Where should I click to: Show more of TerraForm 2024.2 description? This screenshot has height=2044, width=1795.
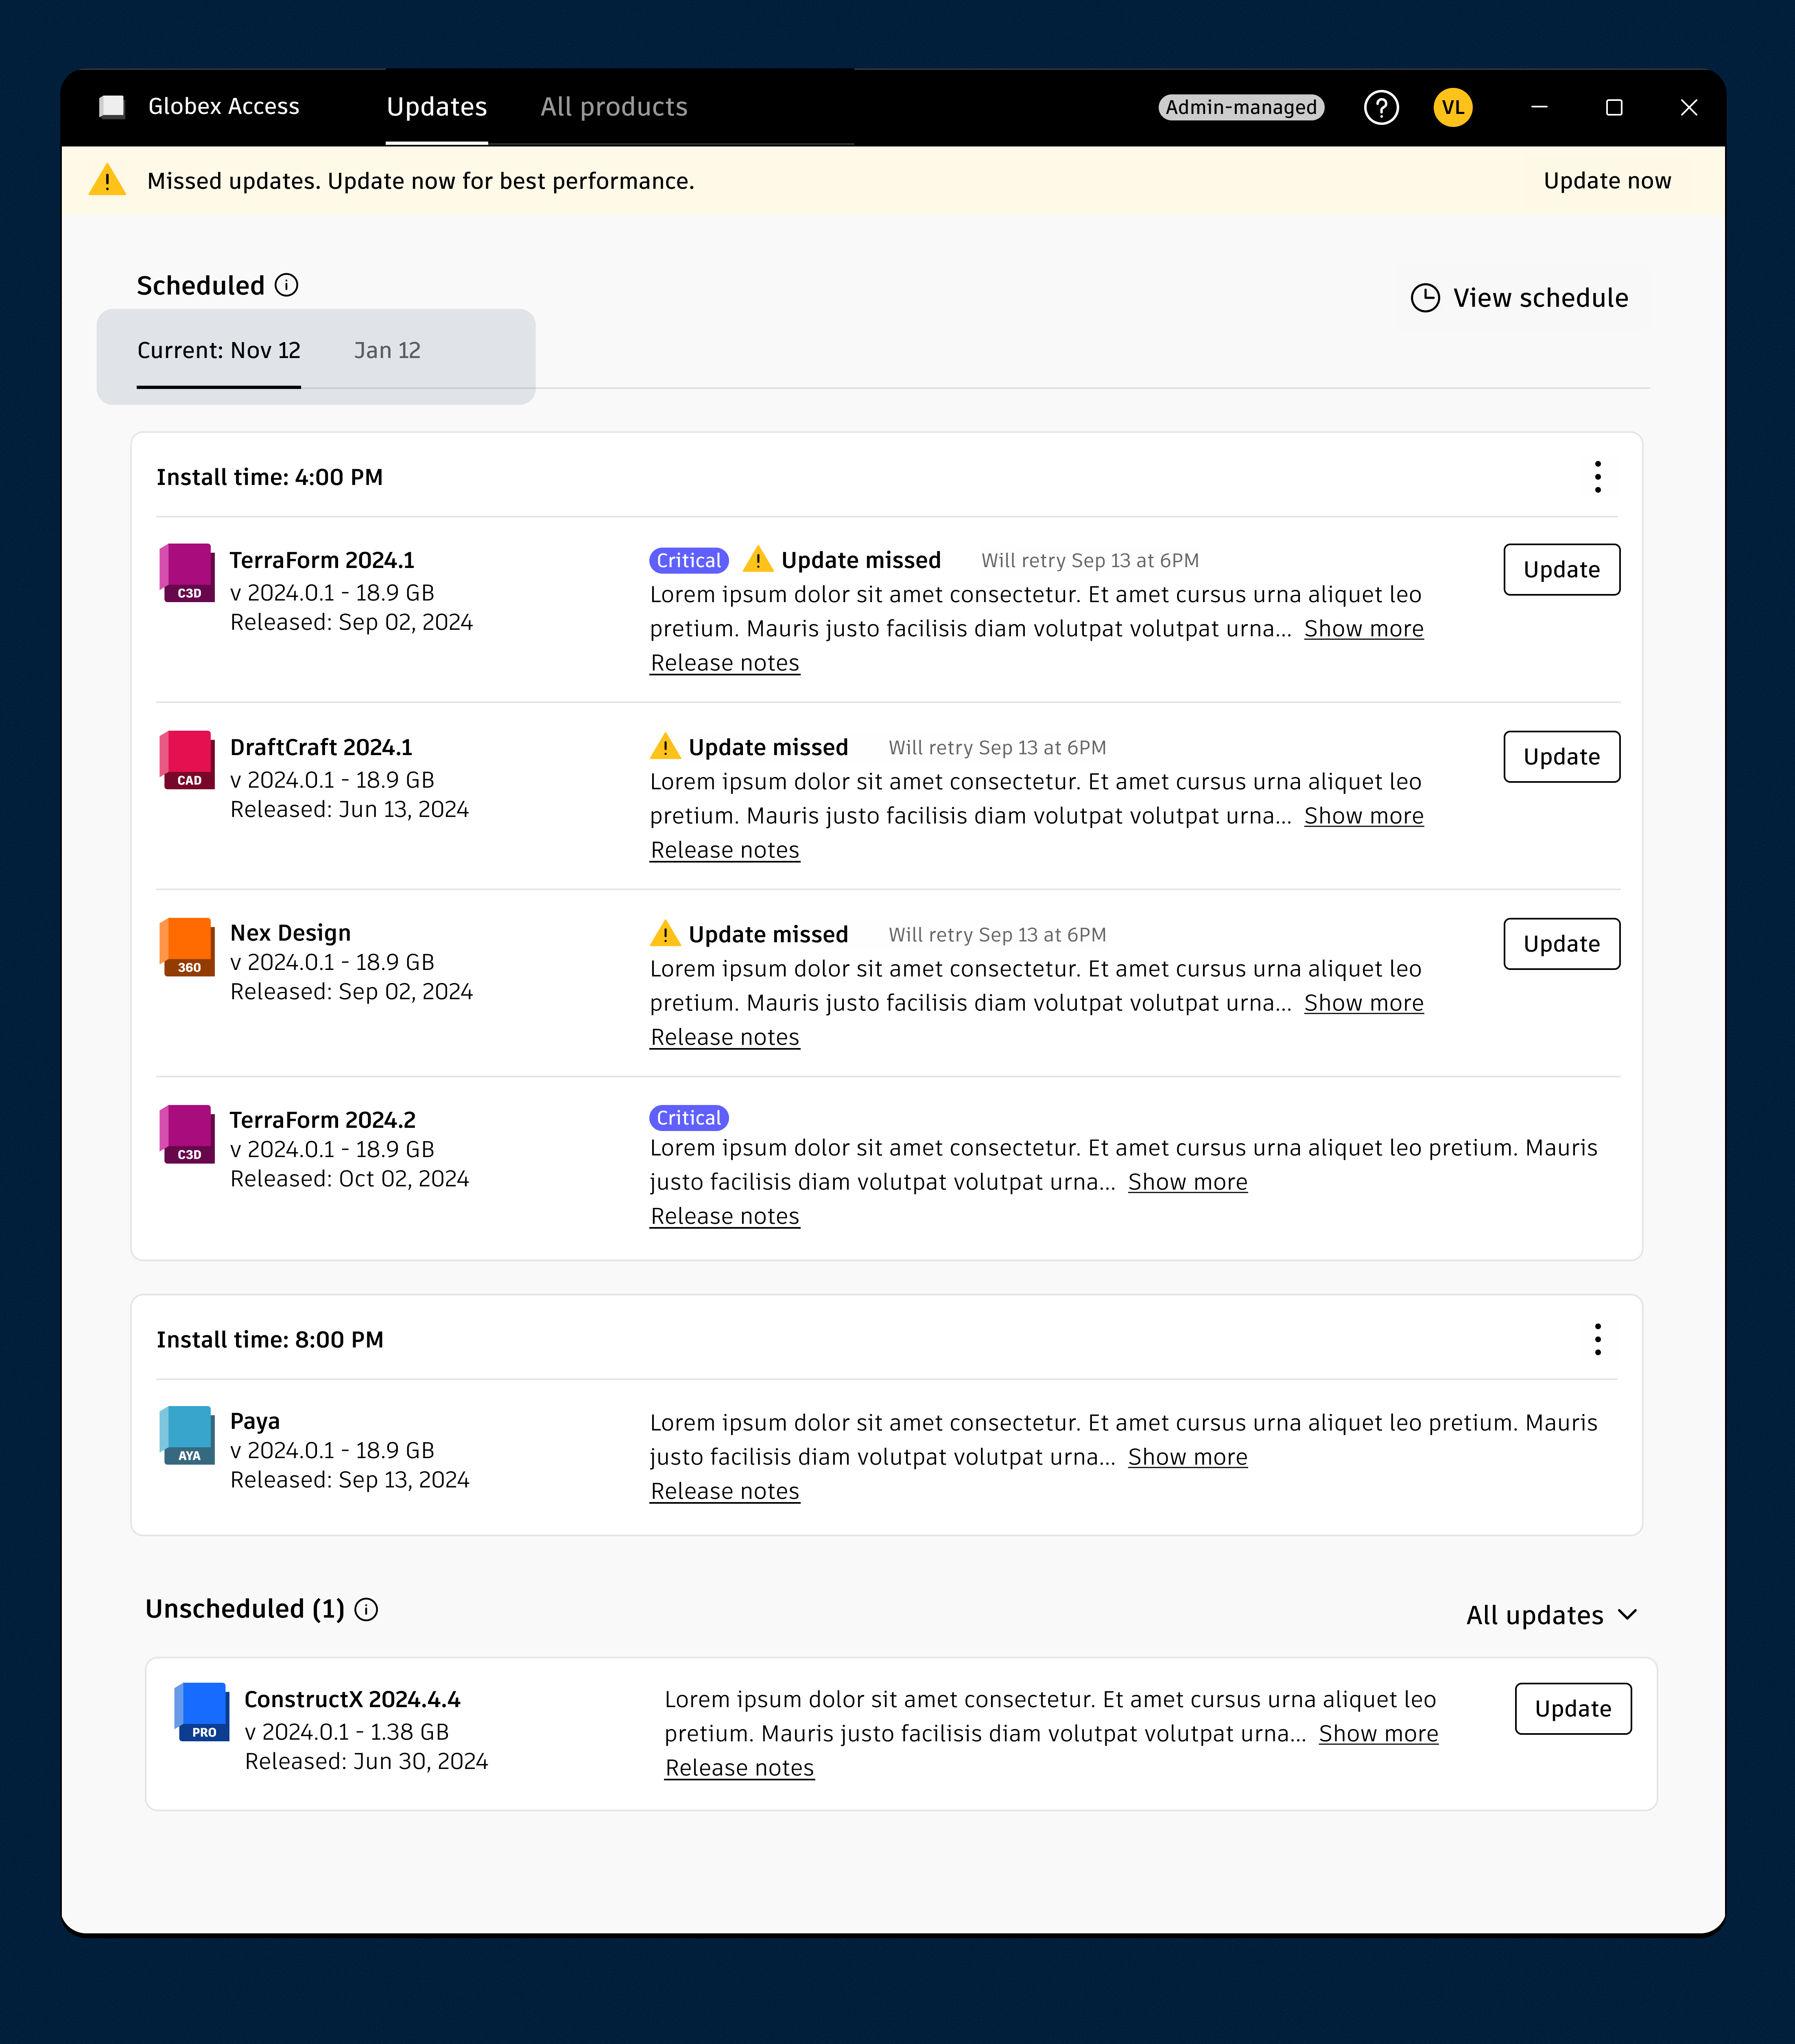[x=1188, y=1182]
